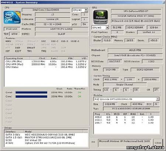Click the Freq column header in module table
This screenshot has width=166, height=151.
tap(99, 114)
